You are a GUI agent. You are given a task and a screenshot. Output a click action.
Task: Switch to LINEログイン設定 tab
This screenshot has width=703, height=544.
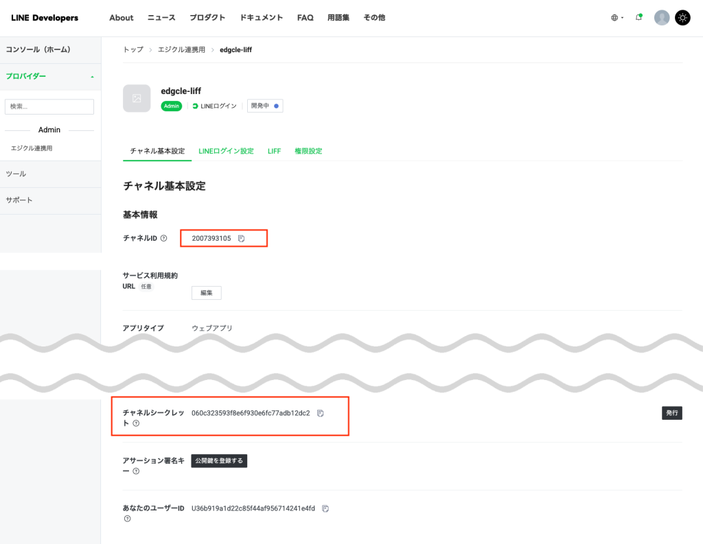point(226,151)
